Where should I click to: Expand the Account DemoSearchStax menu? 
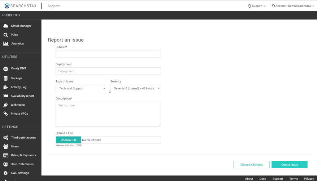293,6
